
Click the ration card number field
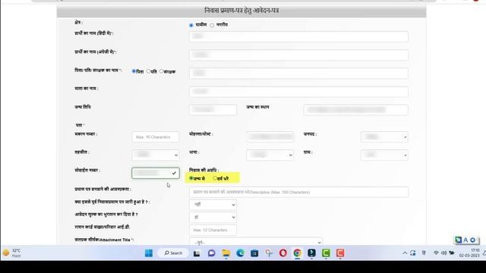click(213, 230)
